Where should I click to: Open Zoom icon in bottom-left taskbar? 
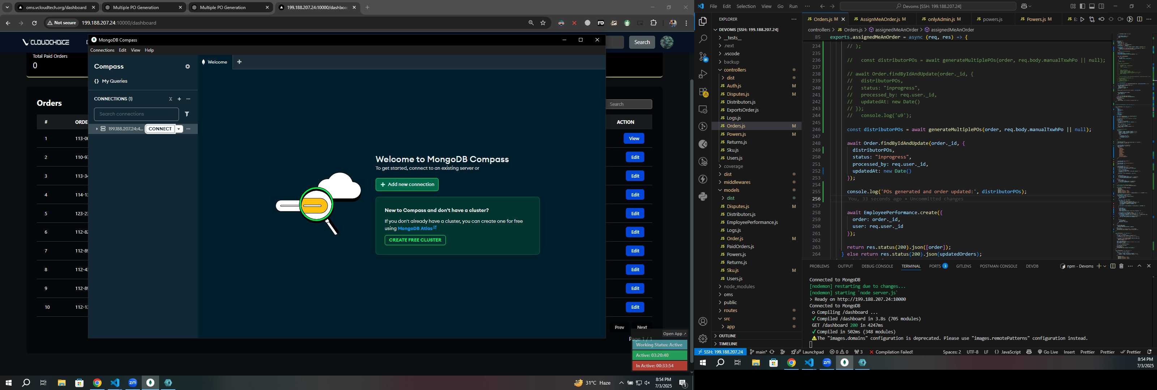(x=132, y=383)
